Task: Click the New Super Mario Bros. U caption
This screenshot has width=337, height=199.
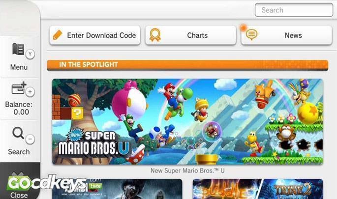Action: (187, 171)
